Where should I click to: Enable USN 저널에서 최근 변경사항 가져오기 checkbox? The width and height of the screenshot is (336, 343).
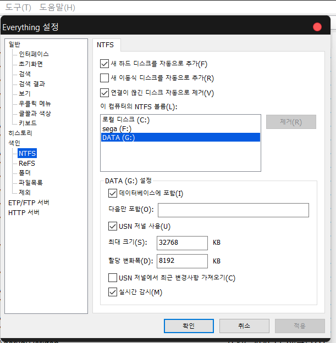(x=112, y=278)
